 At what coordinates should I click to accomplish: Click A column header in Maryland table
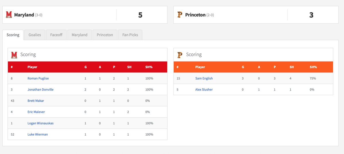[x=100, y=67]
